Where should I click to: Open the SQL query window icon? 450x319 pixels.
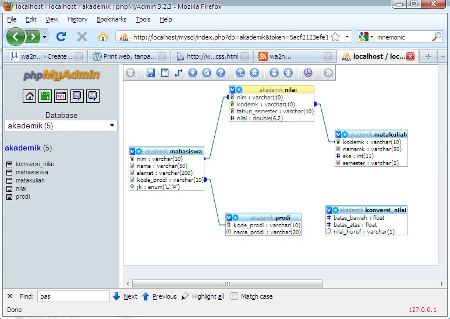point(61,96)
